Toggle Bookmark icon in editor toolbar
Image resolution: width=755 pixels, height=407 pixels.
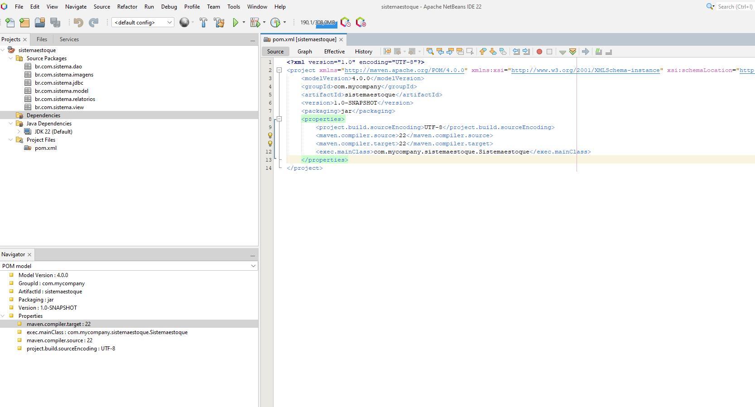503,52
